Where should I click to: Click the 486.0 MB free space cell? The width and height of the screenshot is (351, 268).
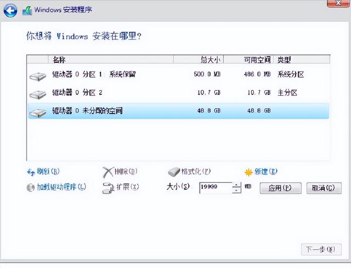257,74
